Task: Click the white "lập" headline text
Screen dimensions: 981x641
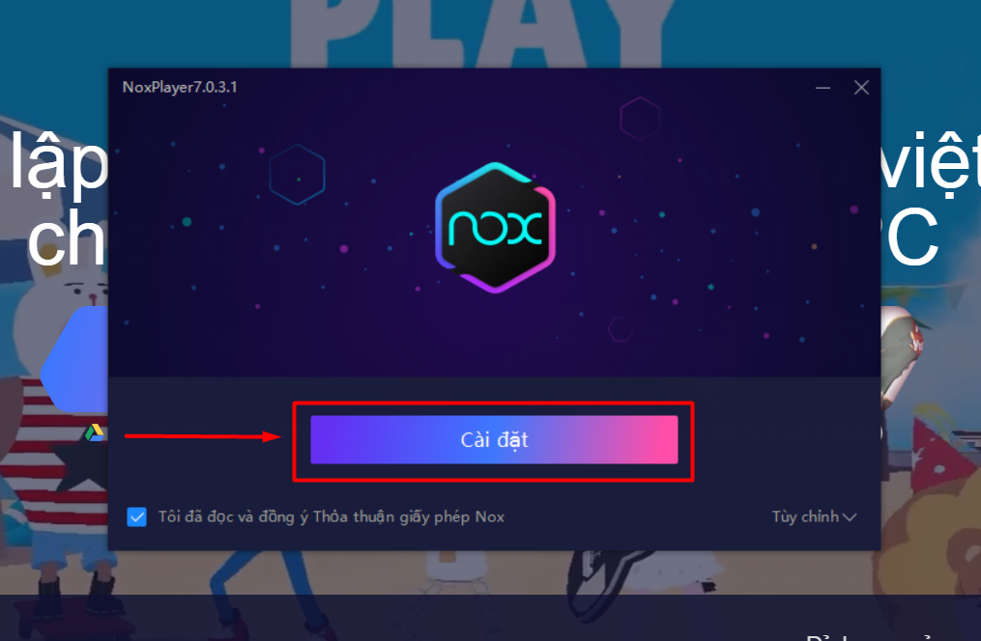Action: [58, 164]
